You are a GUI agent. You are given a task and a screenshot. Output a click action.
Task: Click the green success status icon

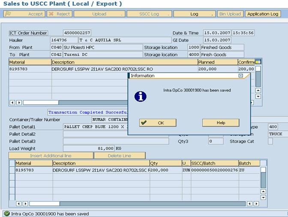point(6,214)
